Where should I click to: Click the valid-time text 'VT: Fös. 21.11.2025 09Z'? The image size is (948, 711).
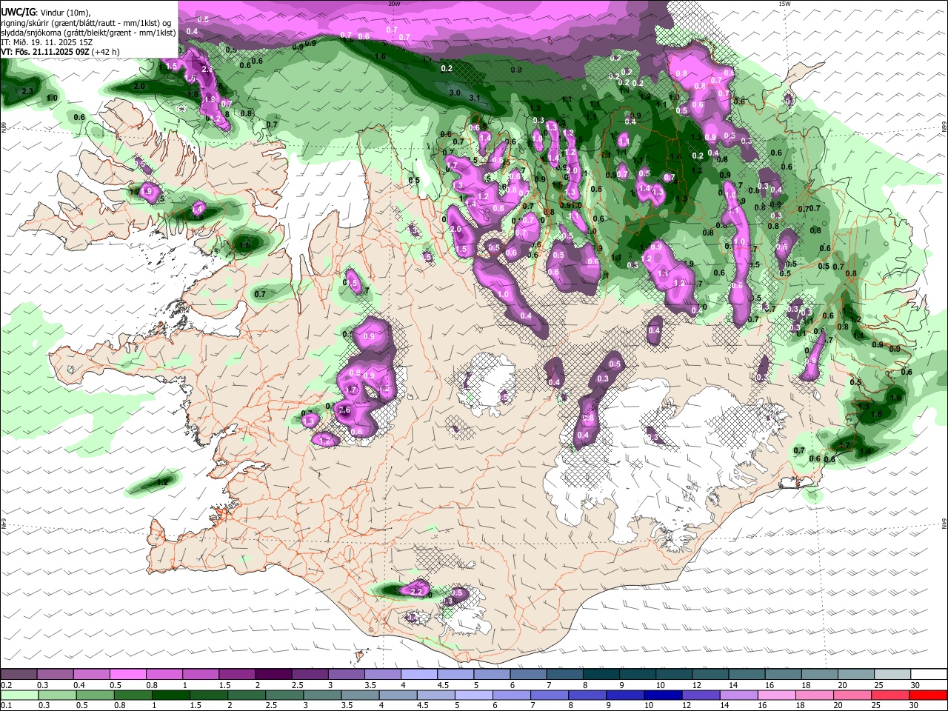[45, 52]
